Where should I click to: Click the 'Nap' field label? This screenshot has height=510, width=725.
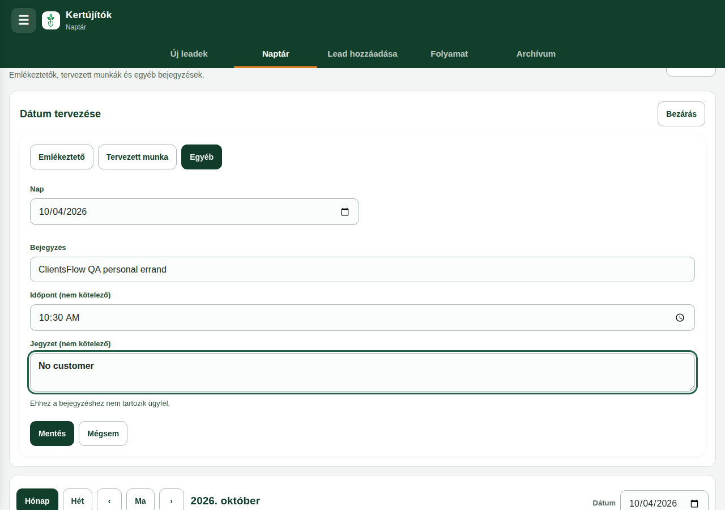37,189
